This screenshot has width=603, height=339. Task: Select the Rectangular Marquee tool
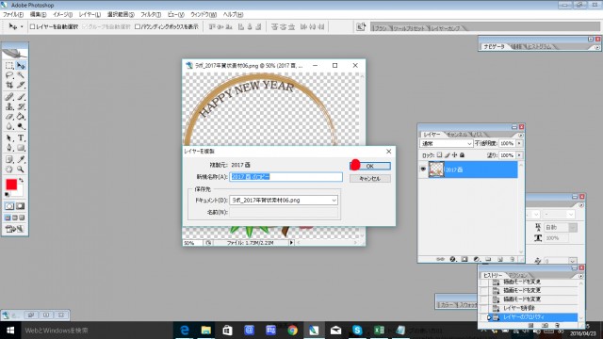(x=9, y=65)
